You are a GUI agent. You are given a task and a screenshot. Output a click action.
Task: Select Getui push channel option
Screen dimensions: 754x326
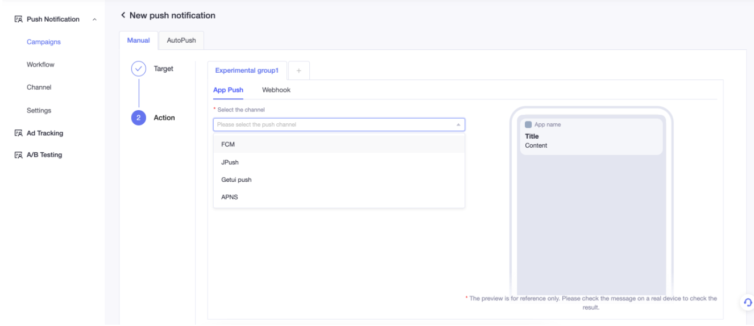pyautogui.click(x=339, y=179)
